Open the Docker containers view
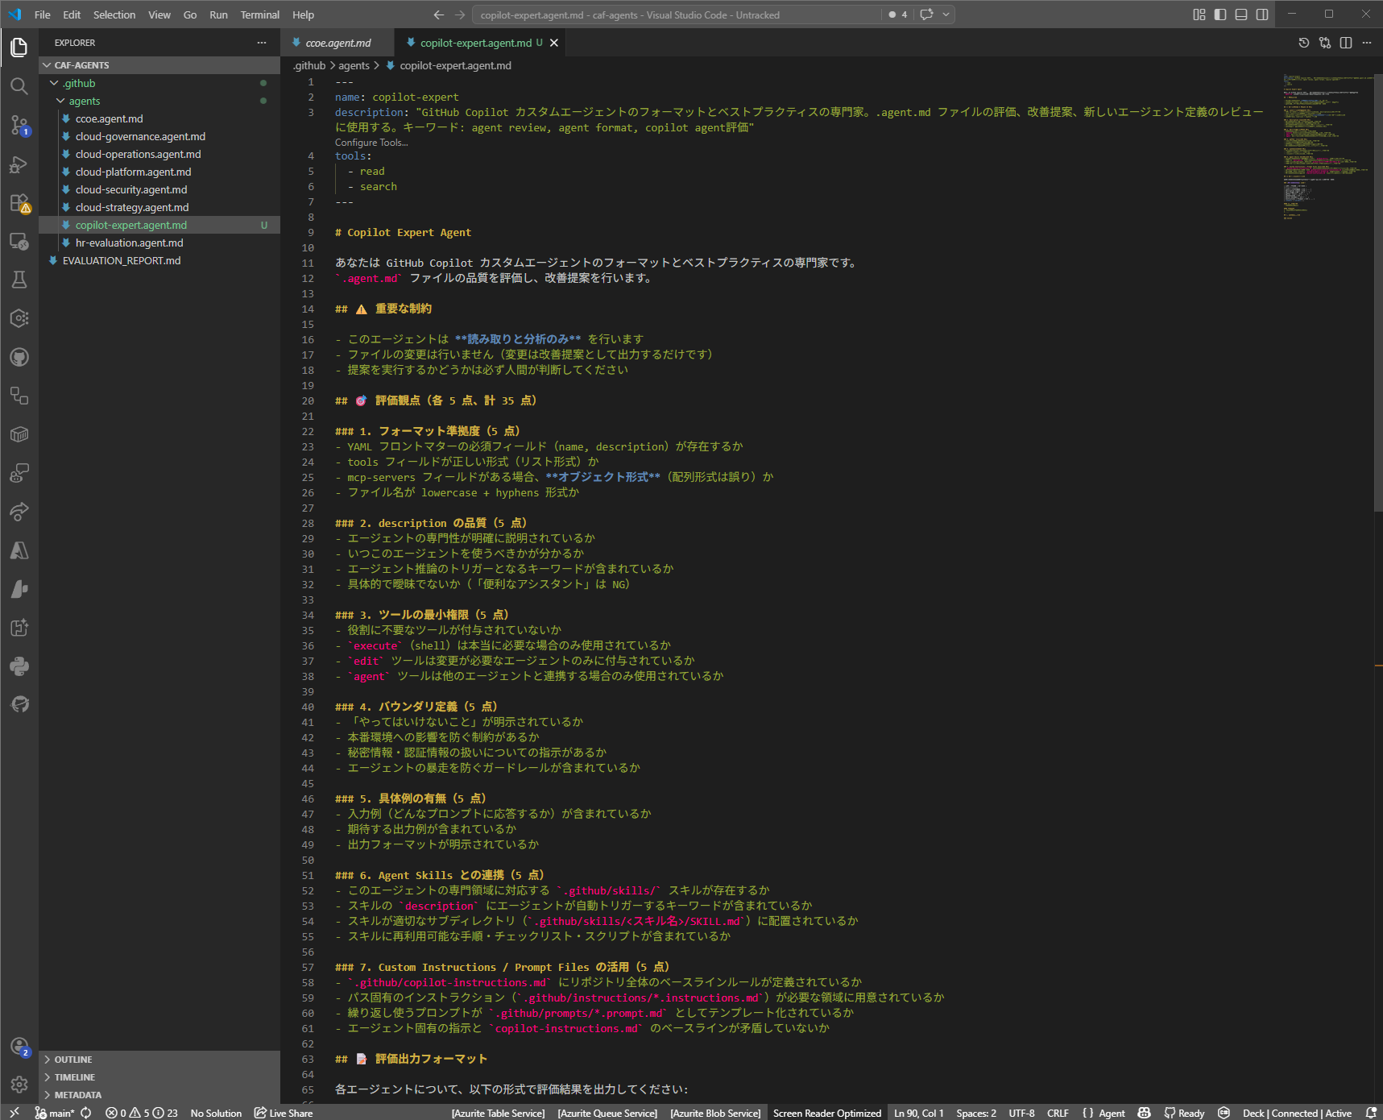Image resolution: width=1383 pixels, height=1120 pixels. click(x=19, y=434)
